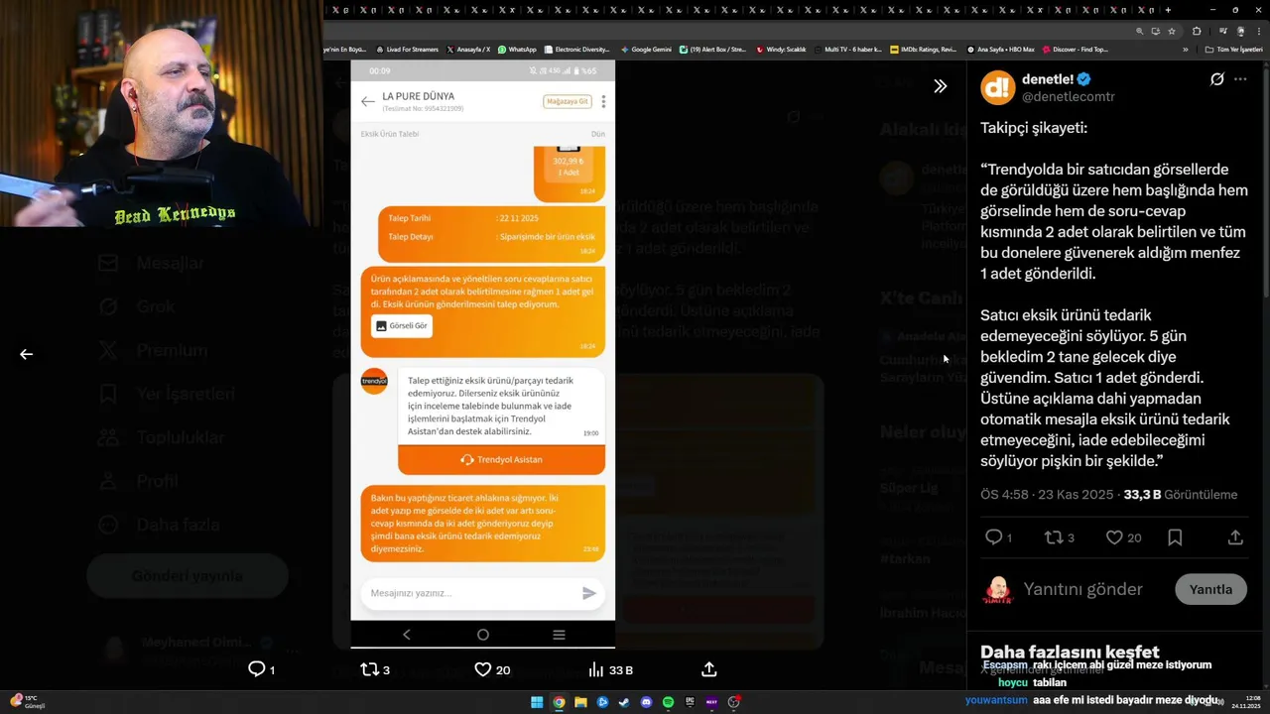Click the 33,3 B Görüntüleme count
Screen dimensions: 1270x714
pyautogui.click(x=1180, y=494)
